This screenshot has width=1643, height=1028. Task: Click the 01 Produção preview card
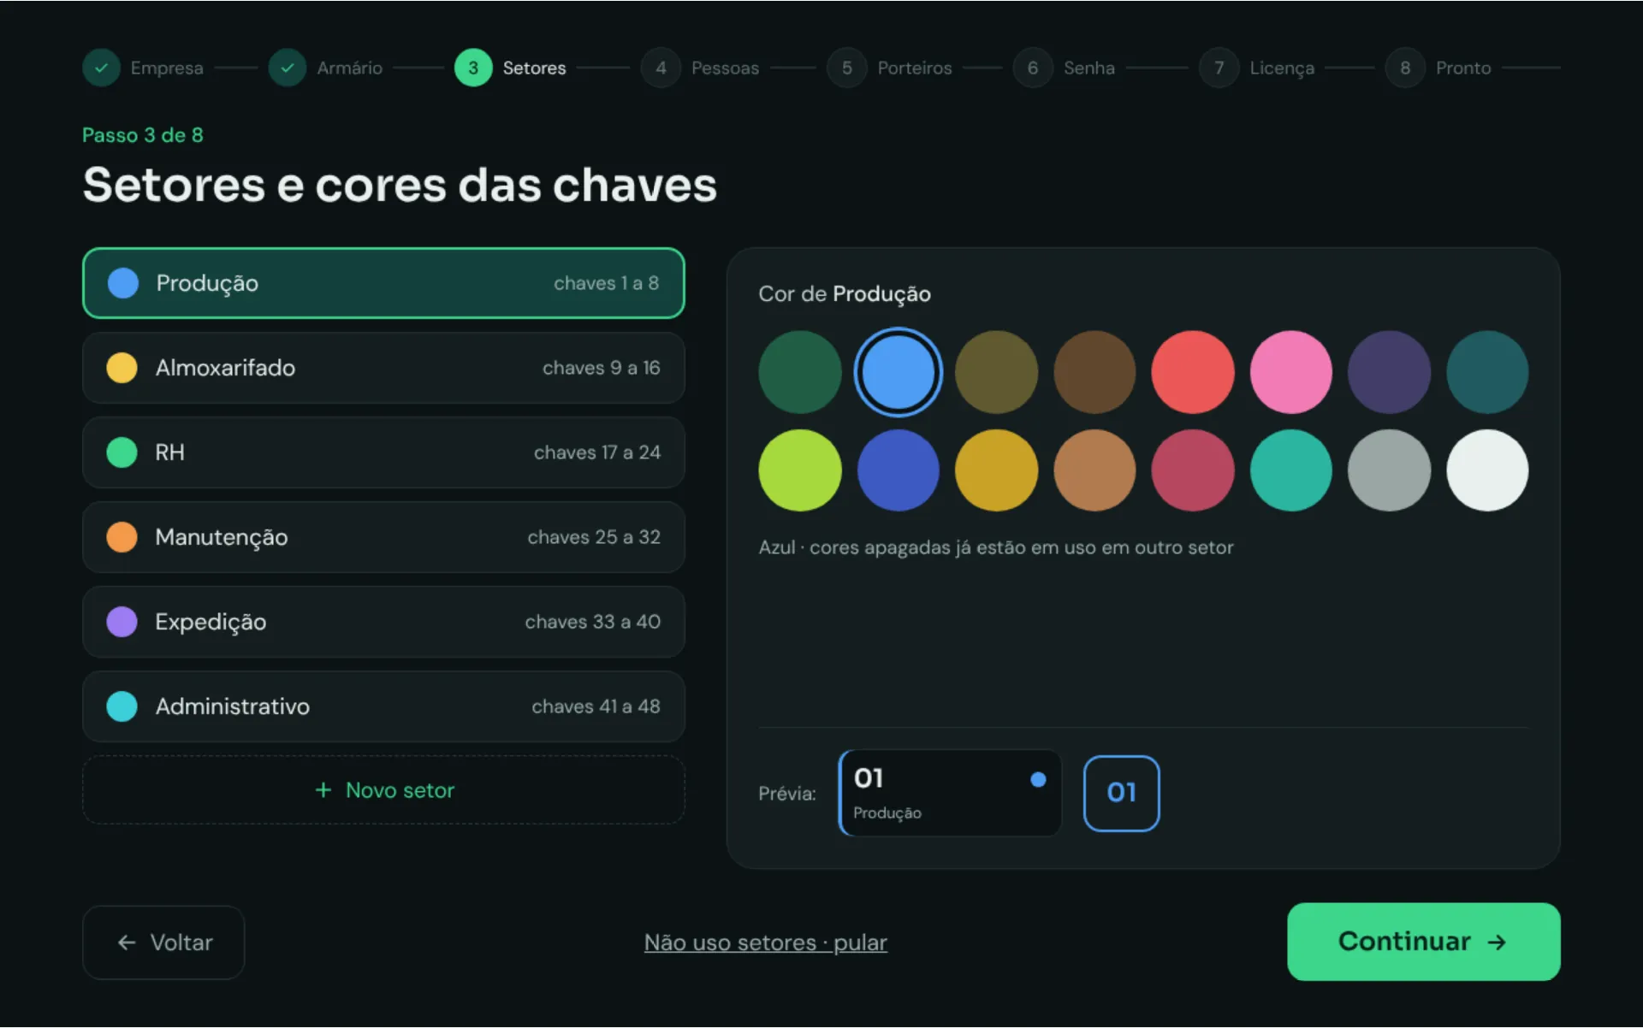click(950, 794)
